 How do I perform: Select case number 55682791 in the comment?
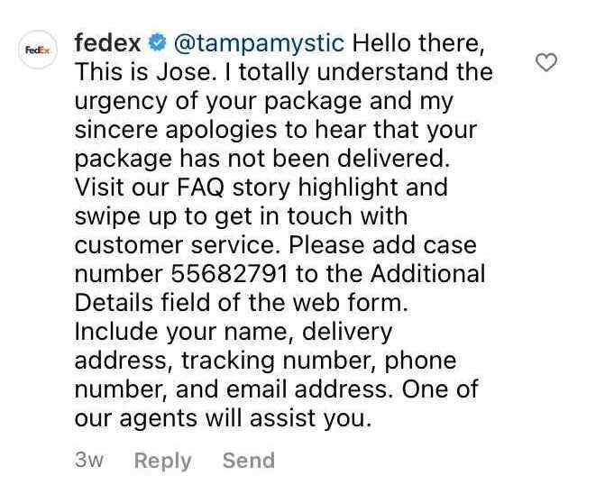pyautogui.click(x=229, y=274)
